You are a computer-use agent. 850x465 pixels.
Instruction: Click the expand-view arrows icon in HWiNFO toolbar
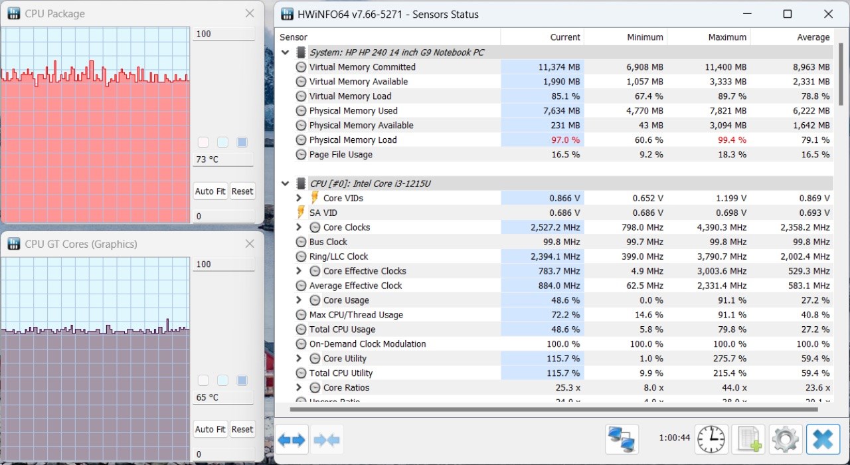(292, 439)
